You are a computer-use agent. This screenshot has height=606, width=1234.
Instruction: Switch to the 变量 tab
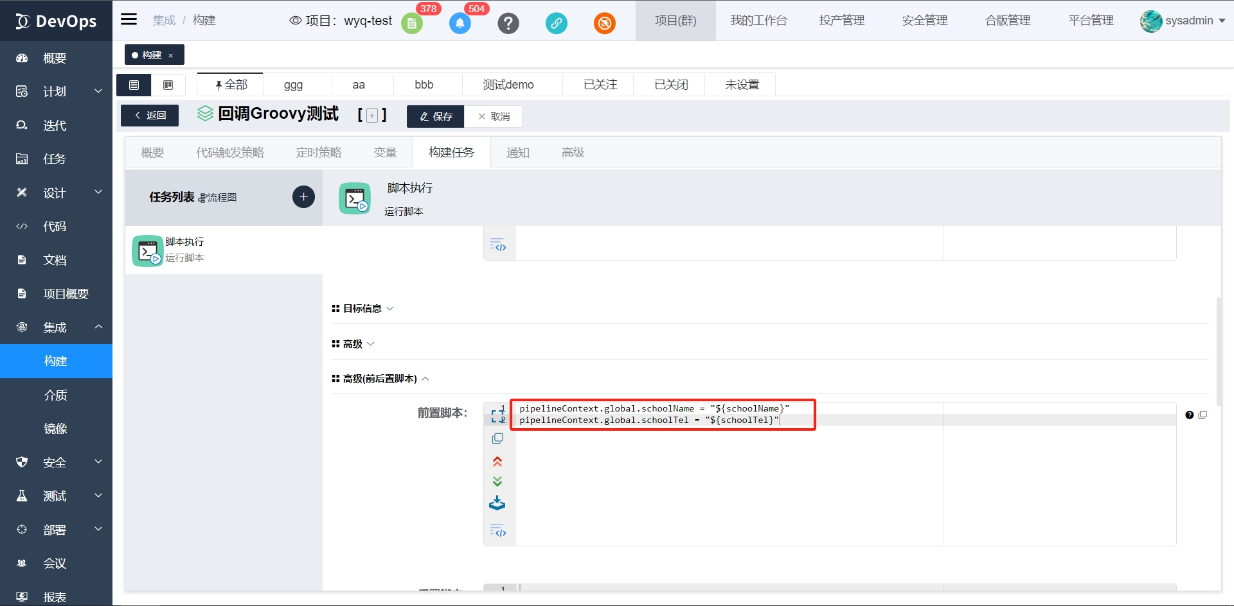(385, 153)
